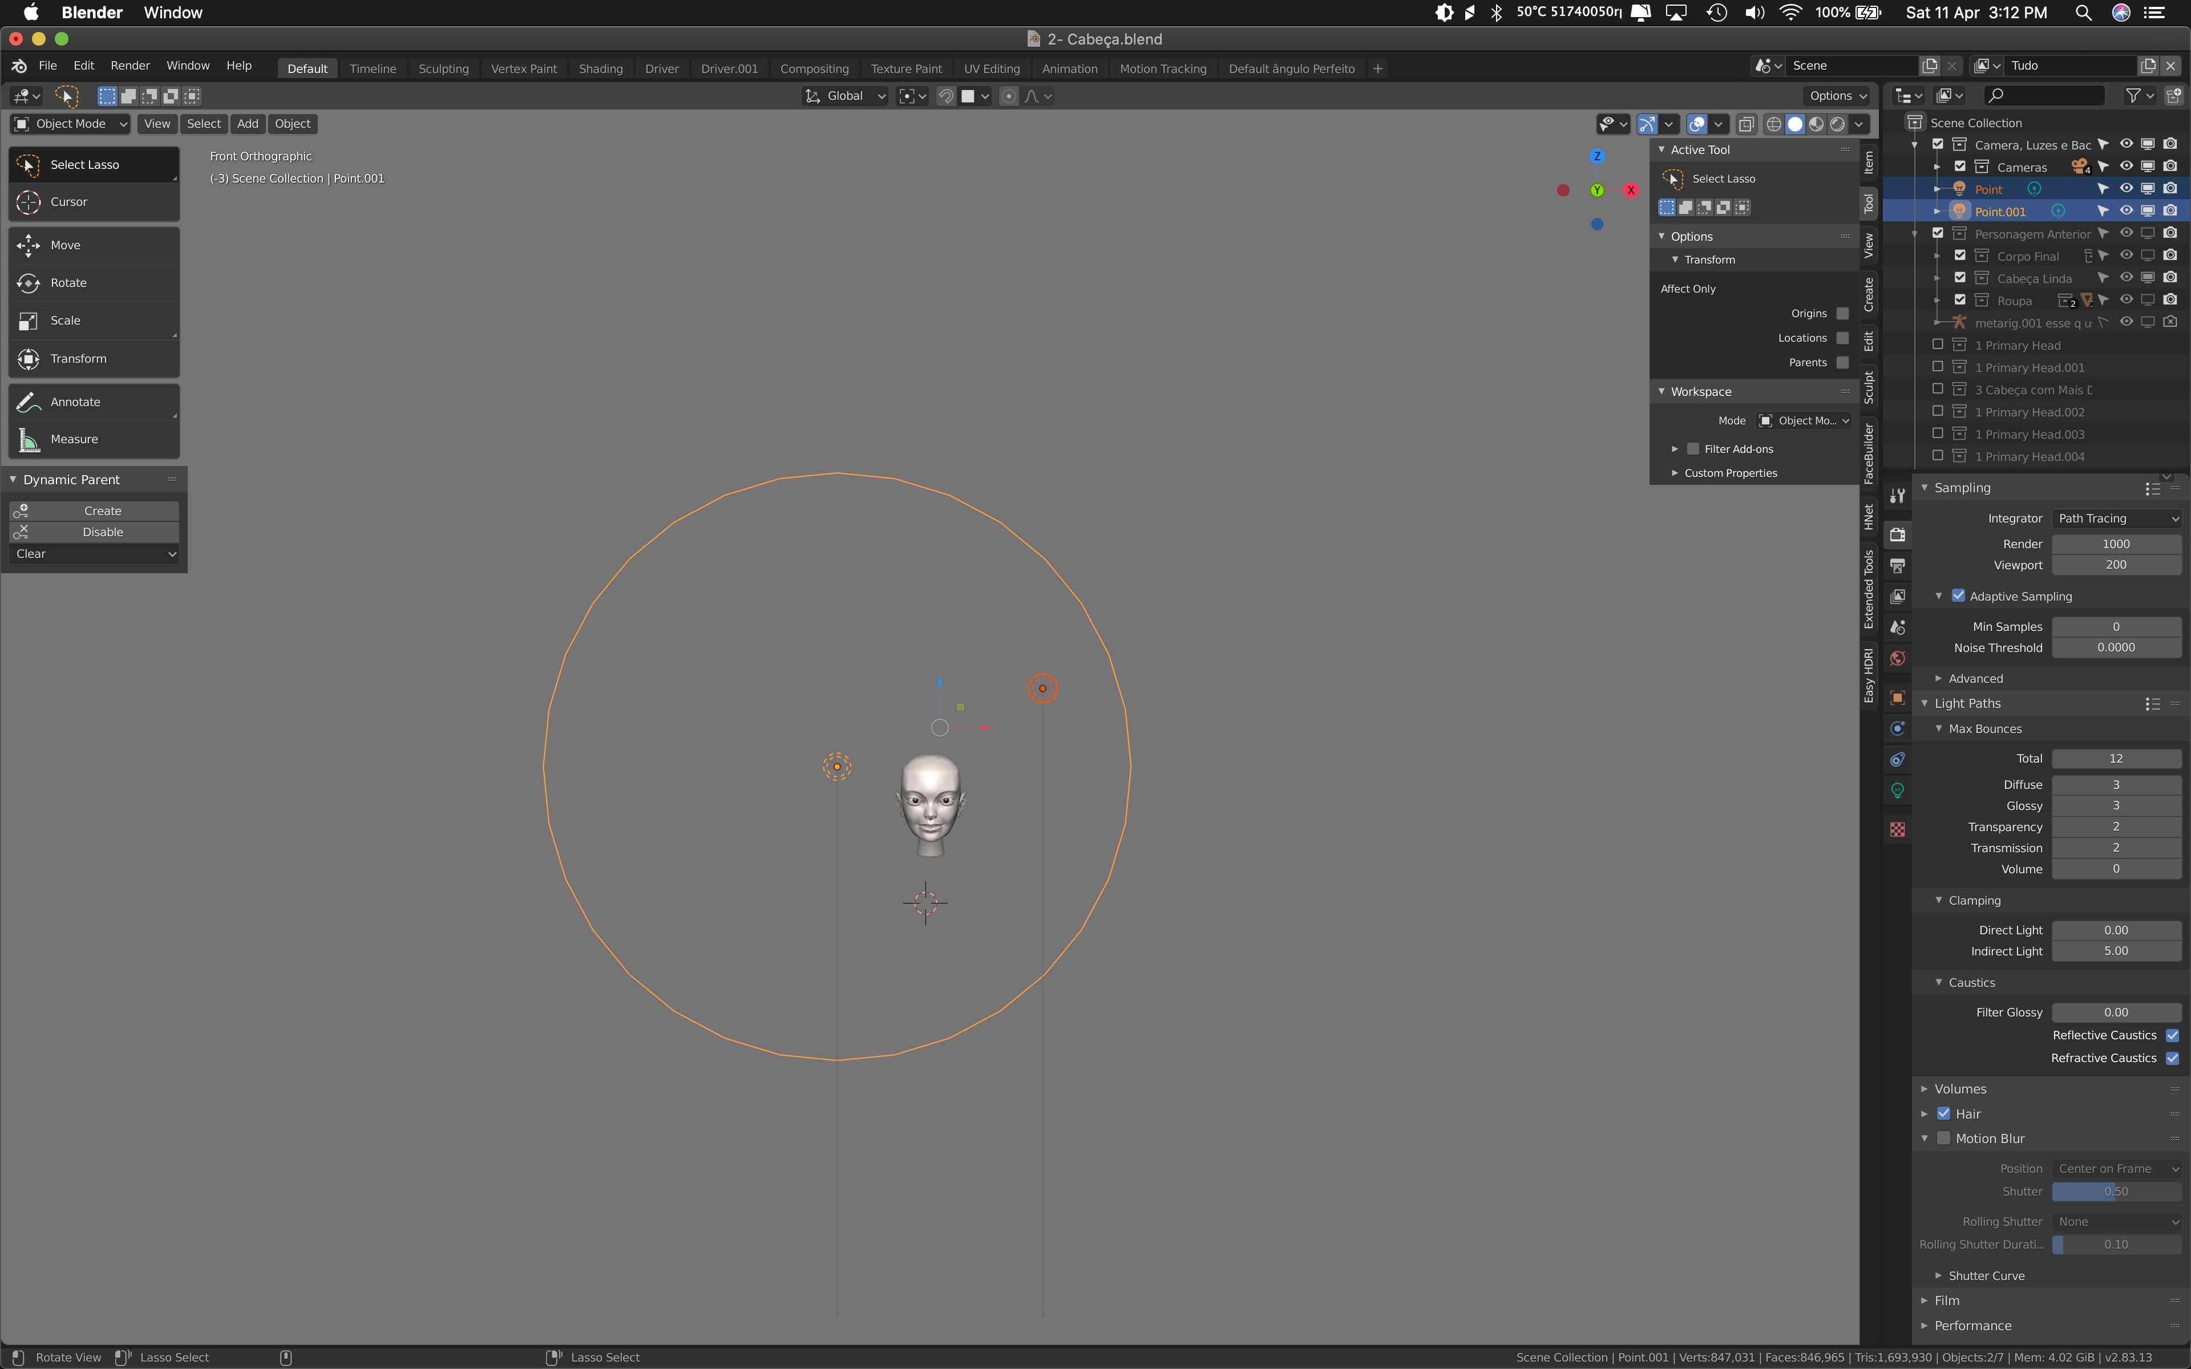Open the viewport Options button
This screenshot has width=2191, height=1369.
click(x=1837, y=96)
